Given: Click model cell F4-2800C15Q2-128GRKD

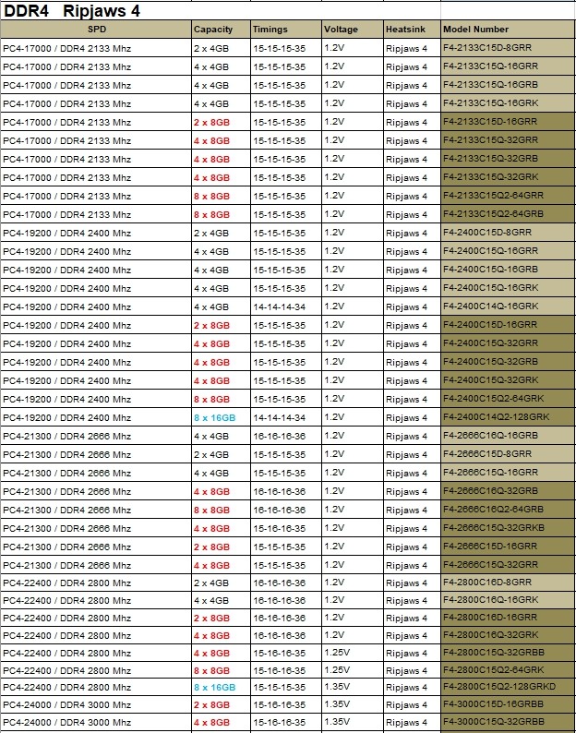Looking at the screenshot, I should pyautogui.click(x=508, y=687).
